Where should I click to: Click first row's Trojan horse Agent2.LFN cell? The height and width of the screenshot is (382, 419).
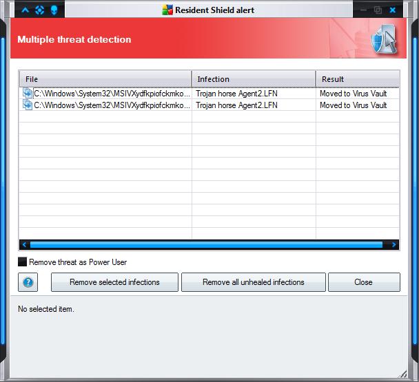236,94
